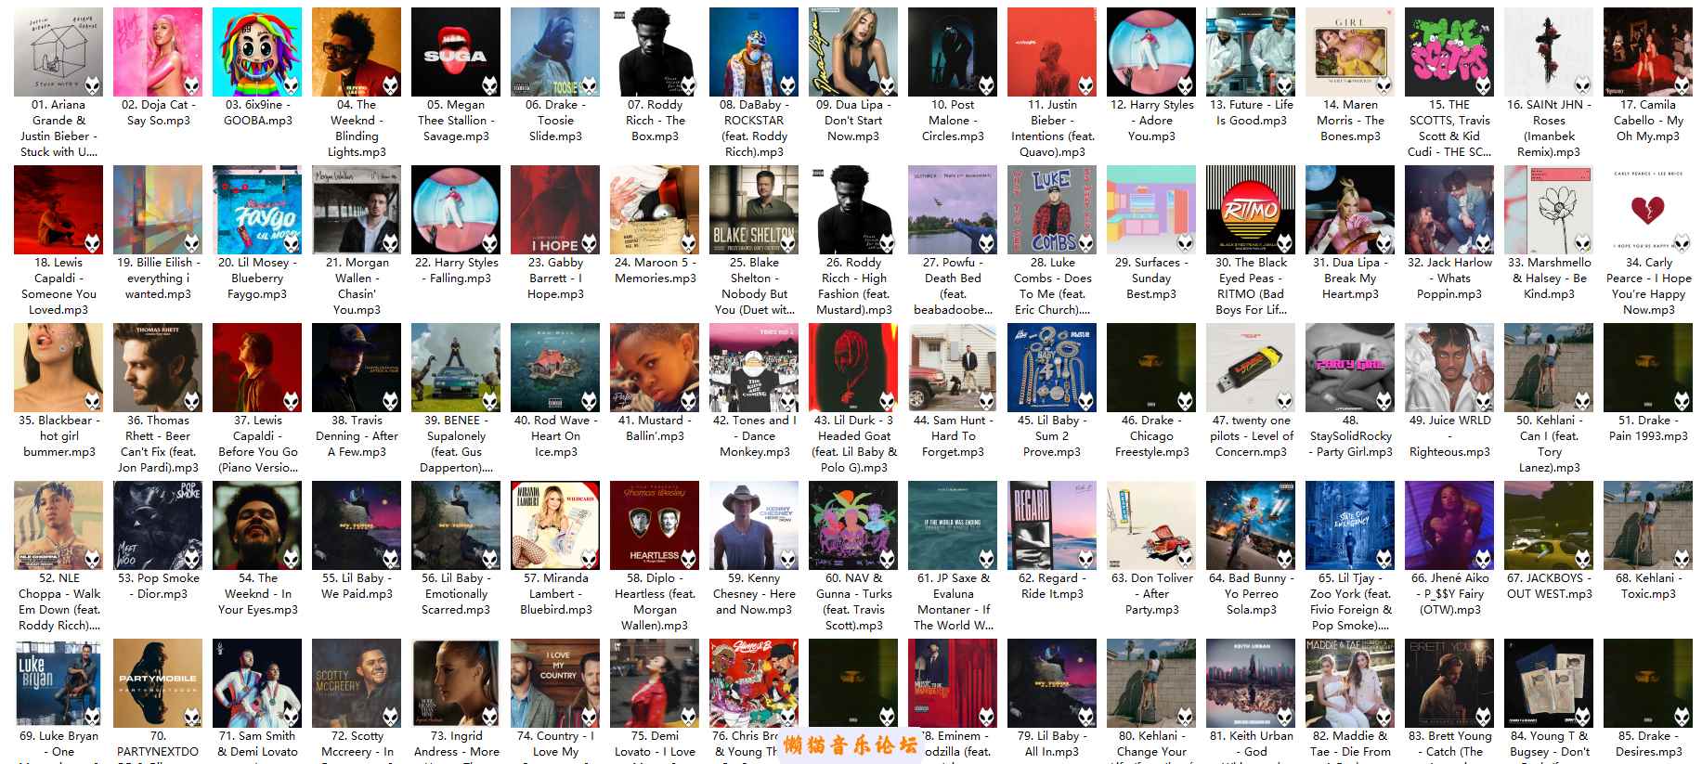Click the twenty one pilots Level of Concern icon
The height and width of the screenshot is (764, 1702).
pyautogui.click(x=1251, y=368)
